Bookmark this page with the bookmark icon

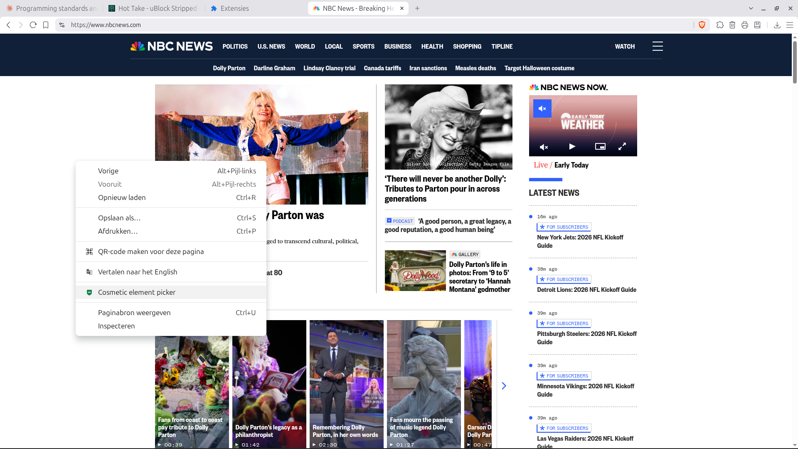[x=46, y=25]
